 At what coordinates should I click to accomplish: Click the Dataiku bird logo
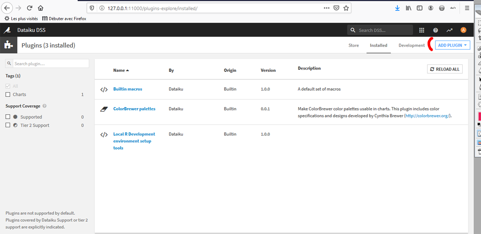pyautogui.click(x=8, y=30)
